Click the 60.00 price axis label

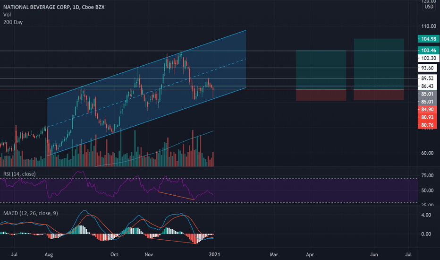tap(427, 153)
